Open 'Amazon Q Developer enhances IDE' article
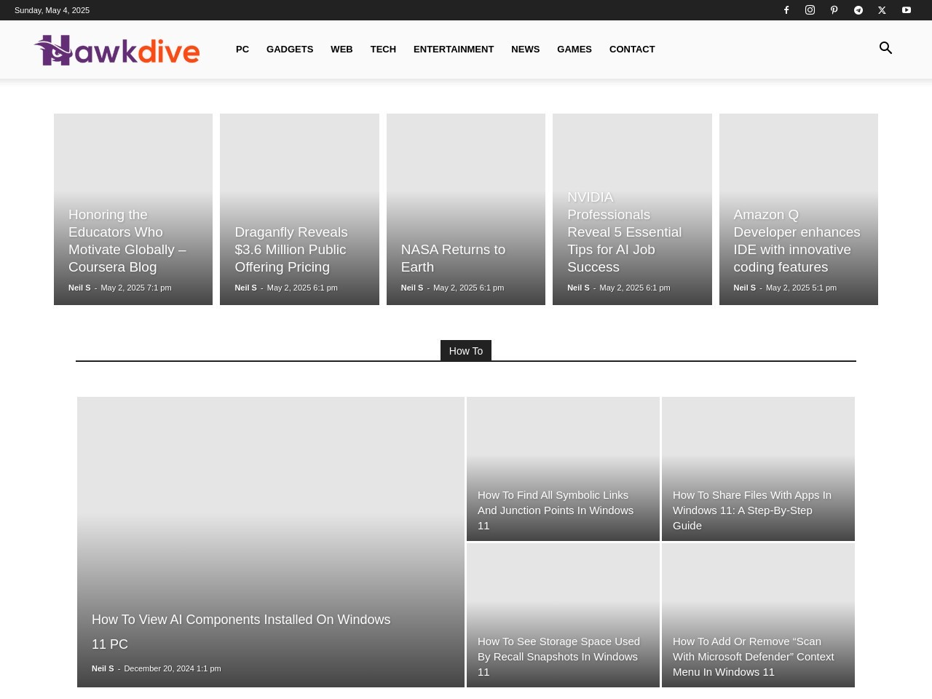Screen dimensions: 932x699 [x=797, y=241]
